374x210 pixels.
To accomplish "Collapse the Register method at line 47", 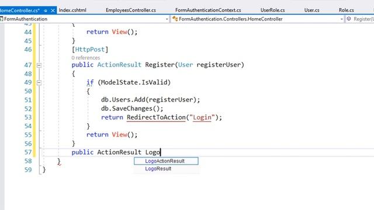I will pos(39,65).
